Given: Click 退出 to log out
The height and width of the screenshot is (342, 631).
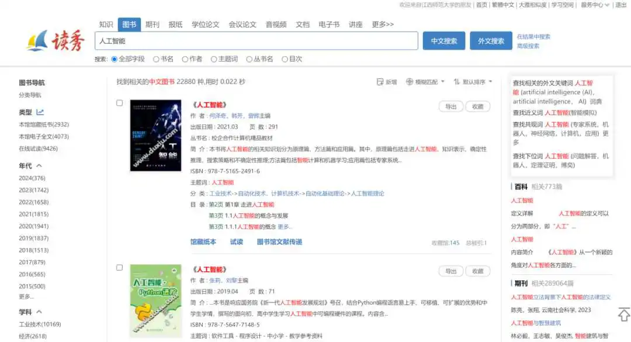Looking at the screenshot, I should pyautogui.click(x=621, y=5).
